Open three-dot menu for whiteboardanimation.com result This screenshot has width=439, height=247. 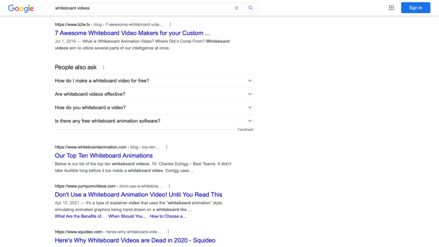coord(167,147)
